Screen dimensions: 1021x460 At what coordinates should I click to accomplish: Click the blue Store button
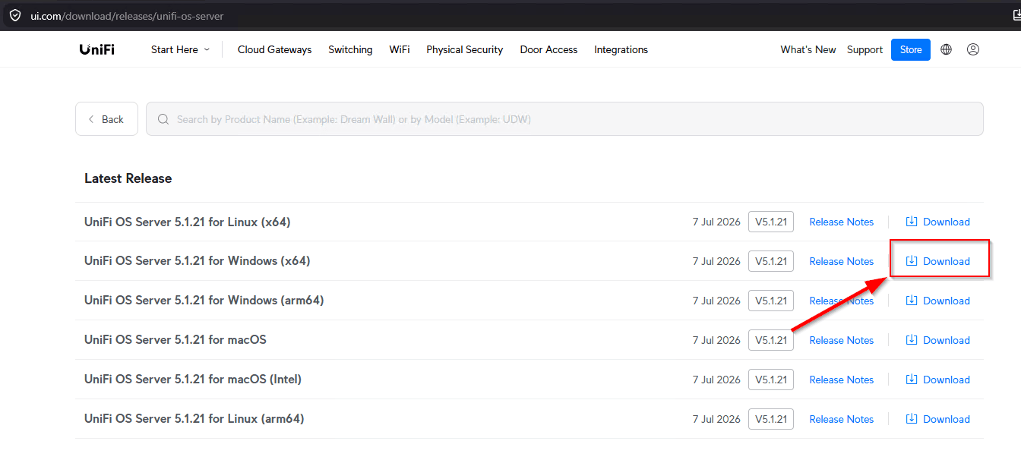[x=911, y=49]
